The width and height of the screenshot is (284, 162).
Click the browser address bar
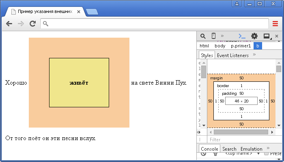point(154,23)
